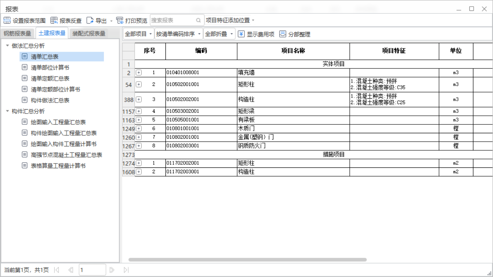Go to the previous page arrow
The height and width of the screenshot is (277, 493).
click(x=71, y=270)
